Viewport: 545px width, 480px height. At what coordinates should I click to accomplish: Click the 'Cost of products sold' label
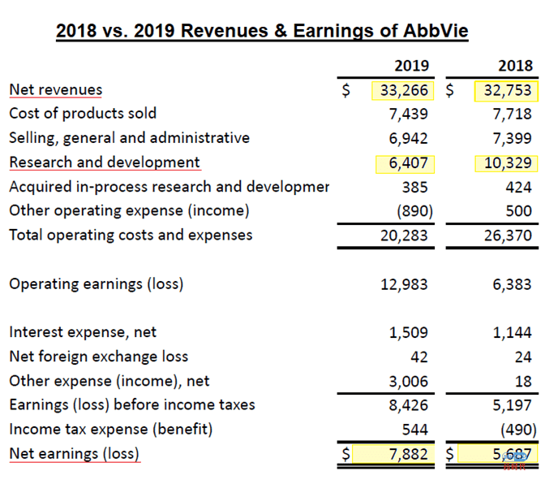point(83,114)
